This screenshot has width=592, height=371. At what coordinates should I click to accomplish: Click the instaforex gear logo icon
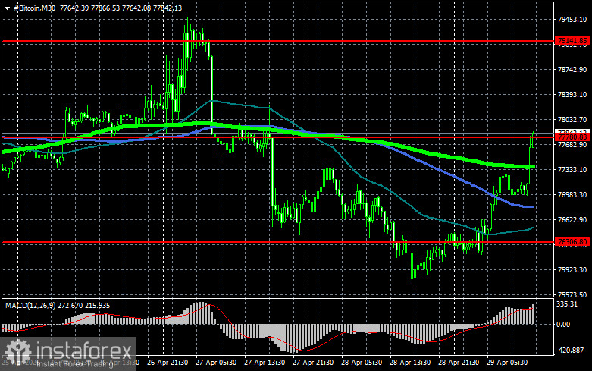18,352
